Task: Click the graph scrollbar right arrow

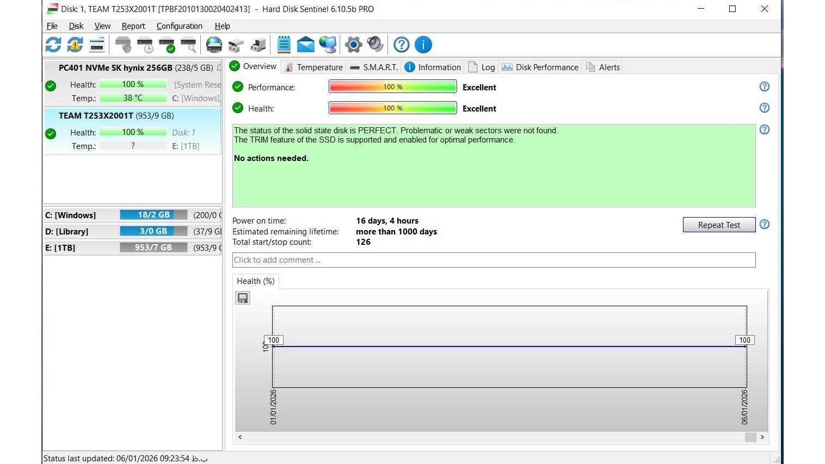Action: [762, 437]
